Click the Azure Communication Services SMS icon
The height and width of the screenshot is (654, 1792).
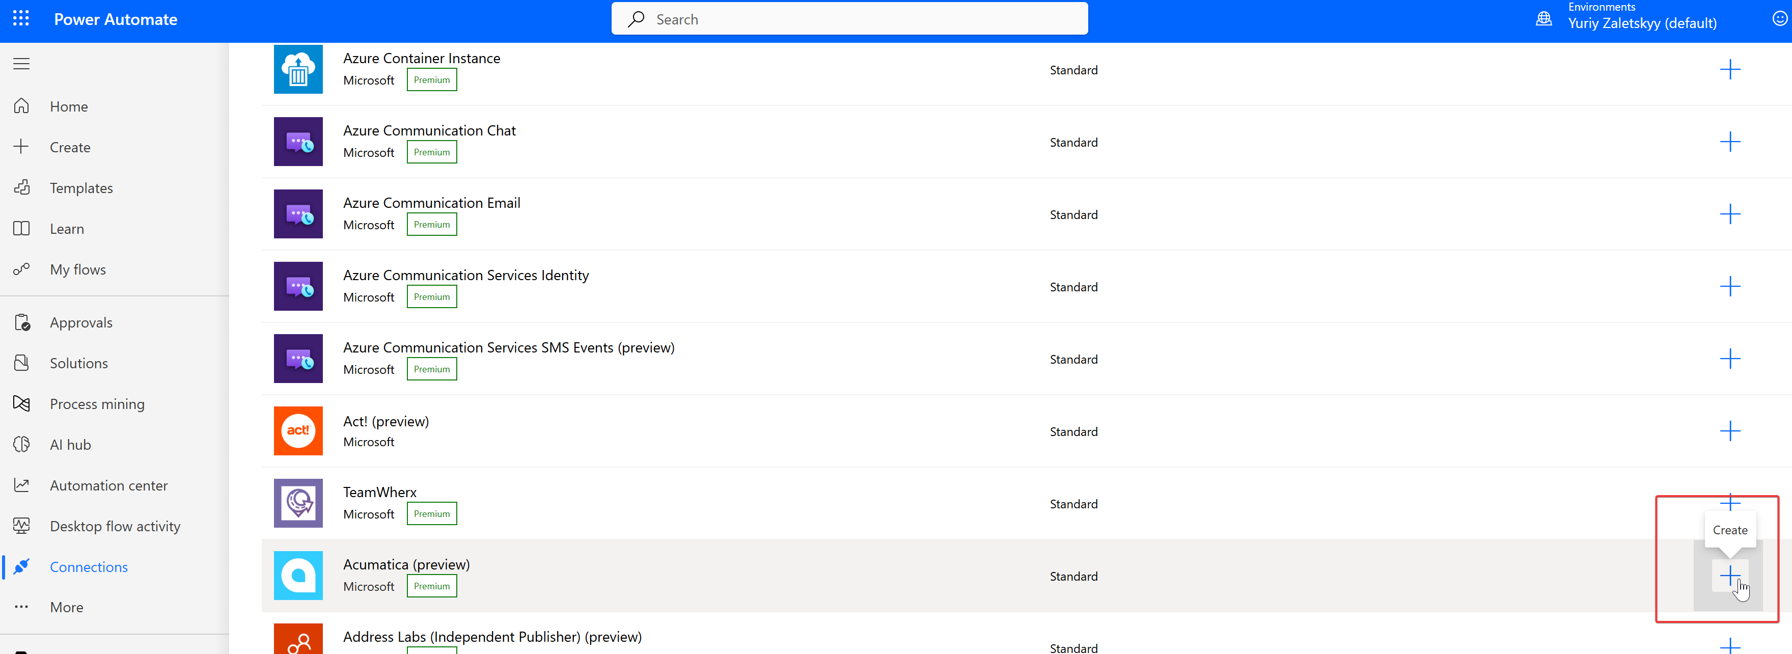click(298, 358)
